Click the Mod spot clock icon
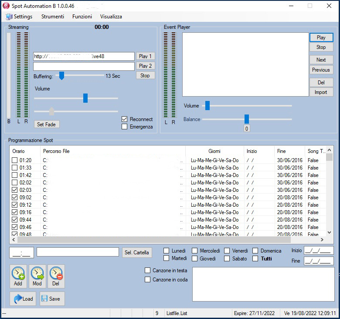The height and width of the screenshot is (319, 340). click(37, 276)
